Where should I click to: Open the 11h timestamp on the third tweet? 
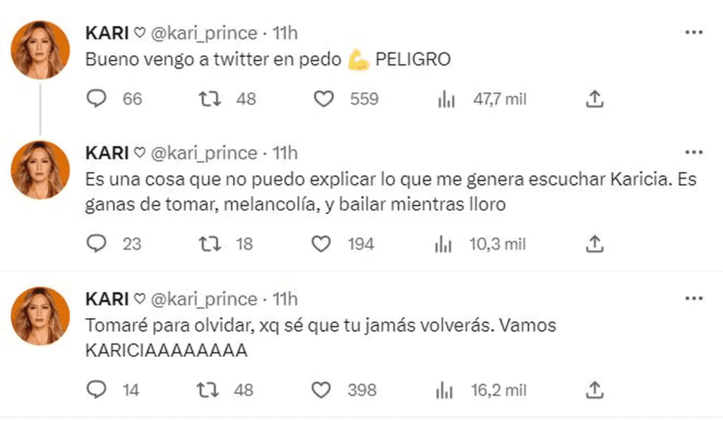pyautogui.click(x=285, y=299)
